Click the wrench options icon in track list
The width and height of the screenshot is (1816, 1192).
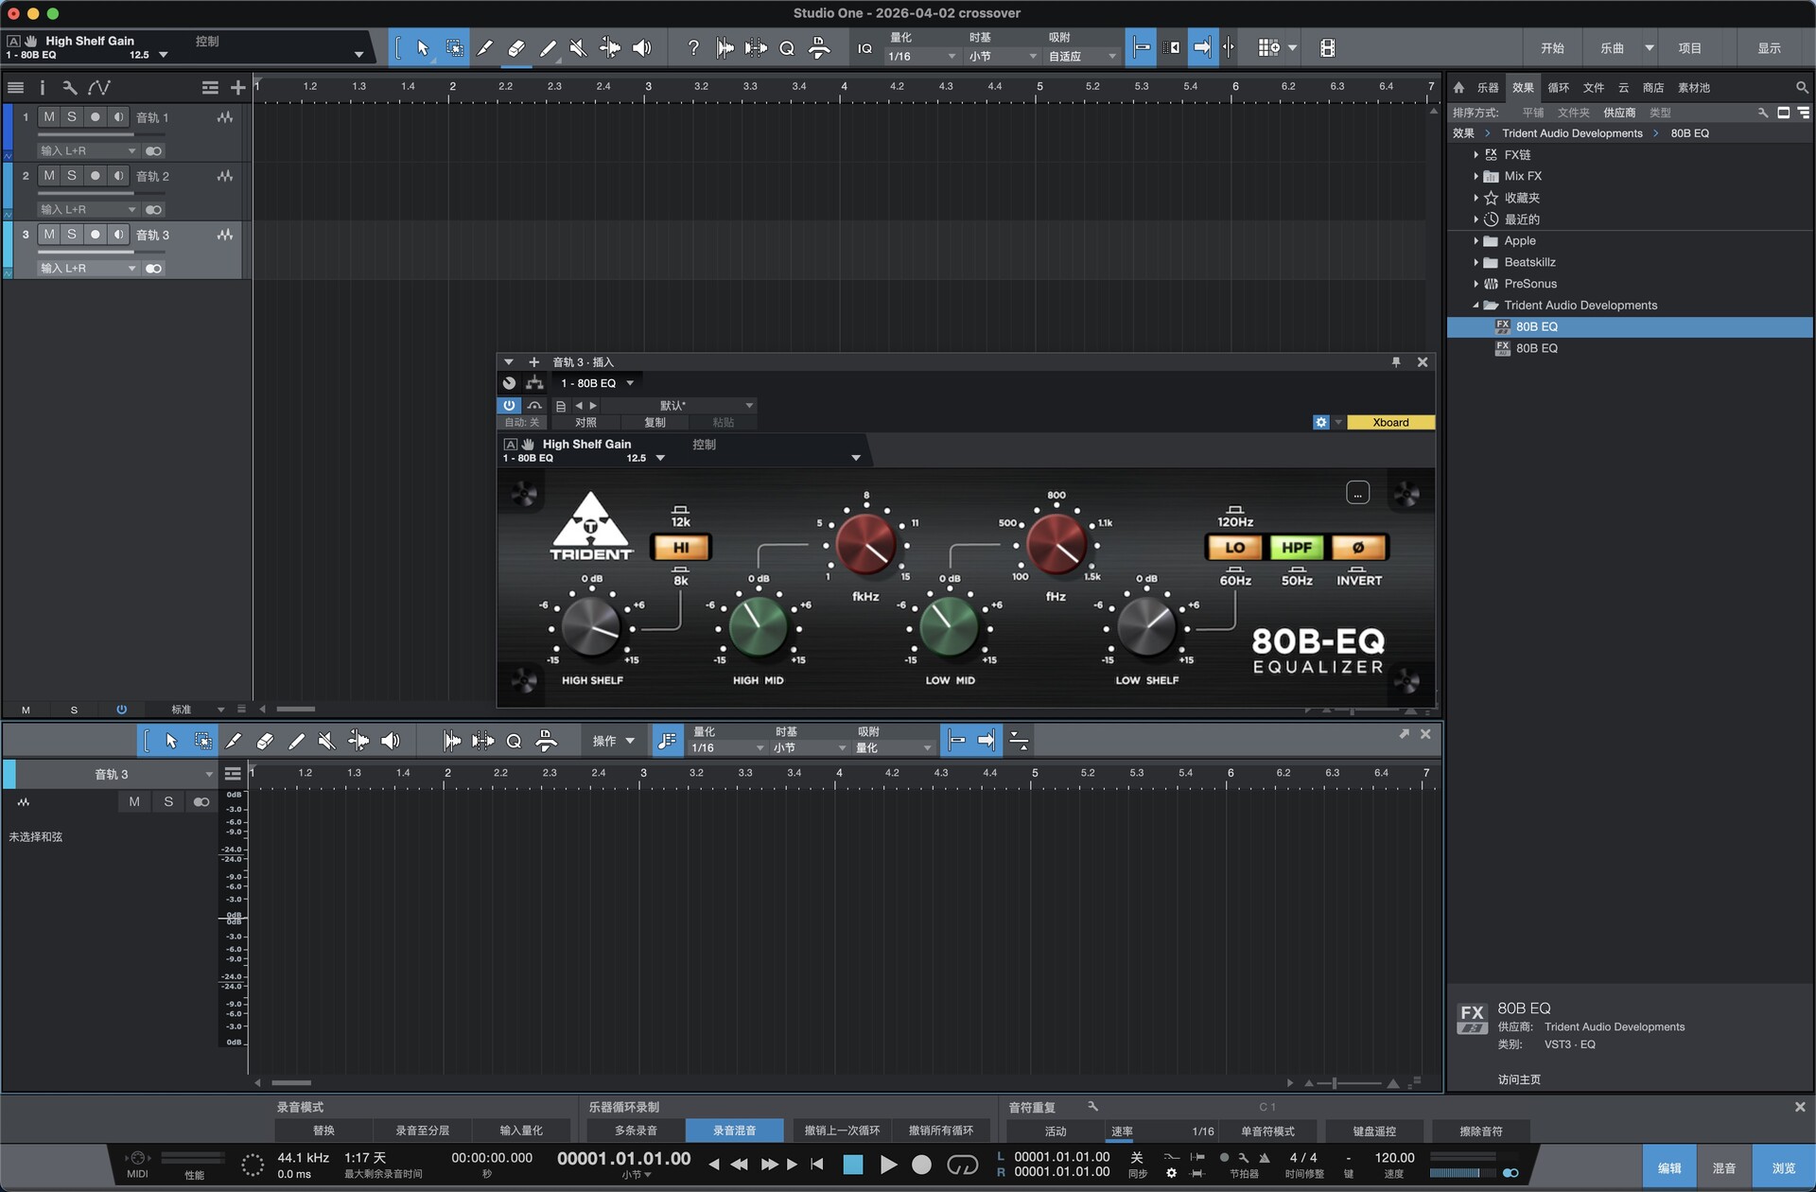(x=70, y=88)
